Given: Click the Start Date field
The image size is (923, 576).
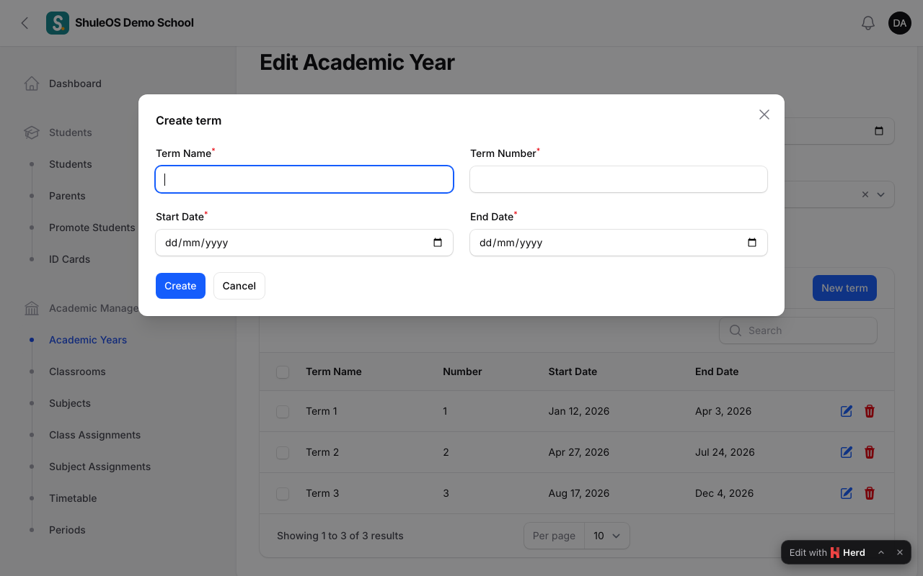Looking at the screenshot, I should click(x=304, y=243).
